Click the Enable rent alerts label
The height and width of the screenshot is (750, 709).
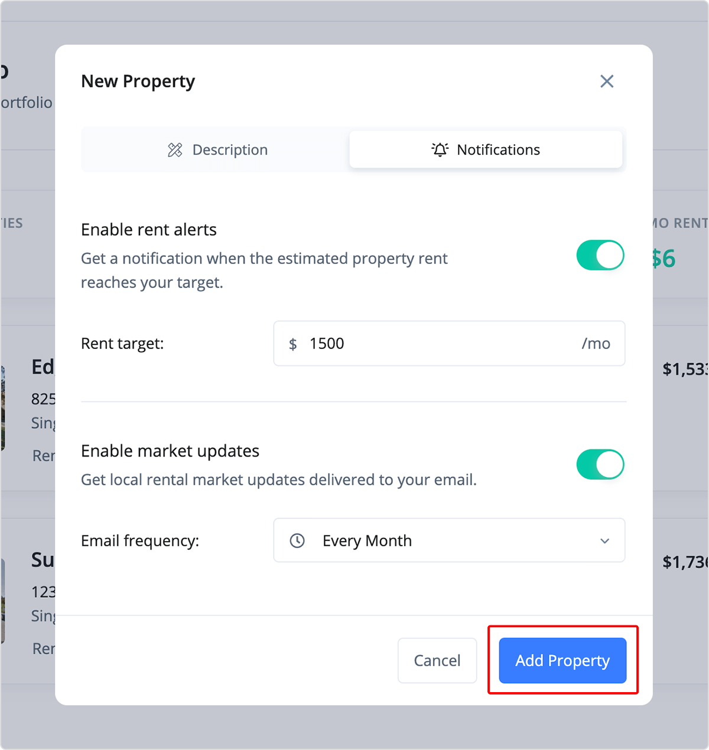click(149, 229)
